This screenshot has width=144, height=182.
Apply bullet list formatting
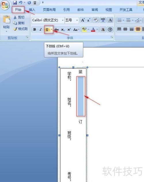tap(120, 20)
